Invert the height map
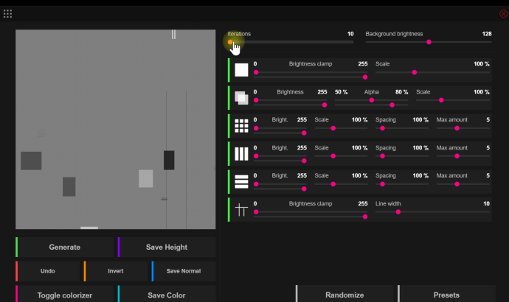The width and height of the screenshot is (509, 302). tap(116, 271)
